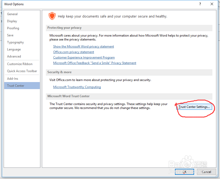The height and width of the screenshot is (179, 220).
Task: Click the orange shield security icon
Action: (52, 16)
